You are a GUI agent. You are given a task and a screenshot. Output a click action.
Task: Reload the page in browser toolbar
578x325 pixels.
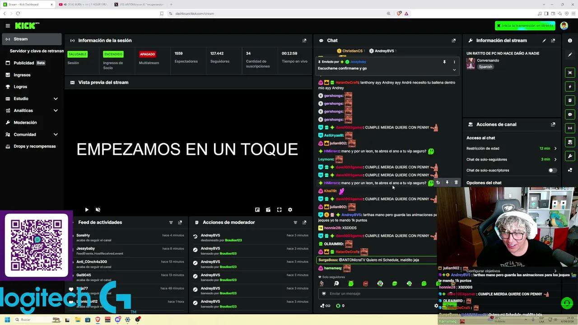click(x=18, y=14)
